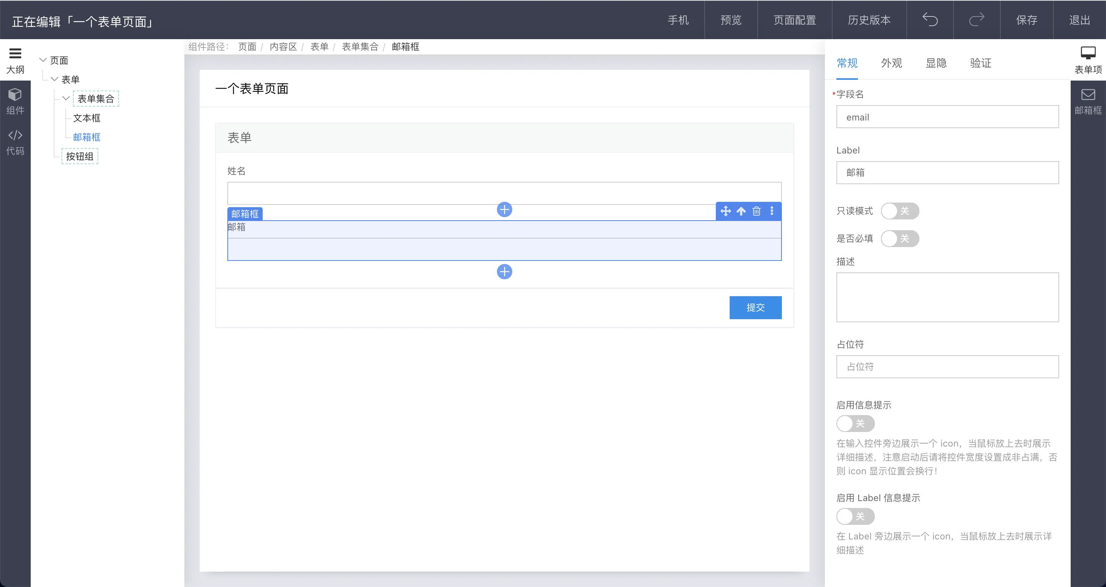Select 表单集合 in outline tree

pos(96,99)
